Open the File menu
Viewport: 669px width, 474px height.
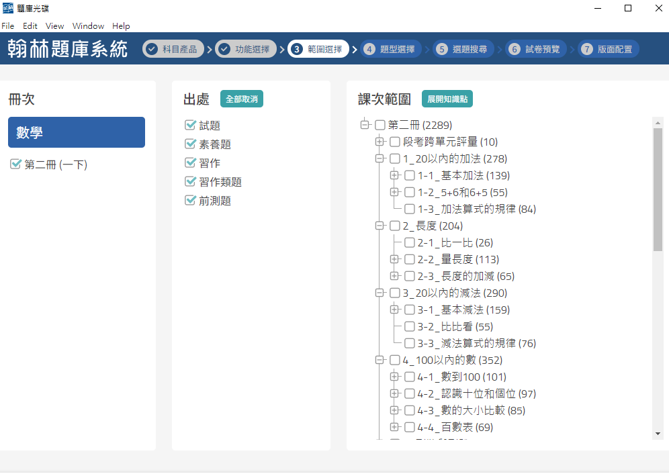tap(7, 26)
